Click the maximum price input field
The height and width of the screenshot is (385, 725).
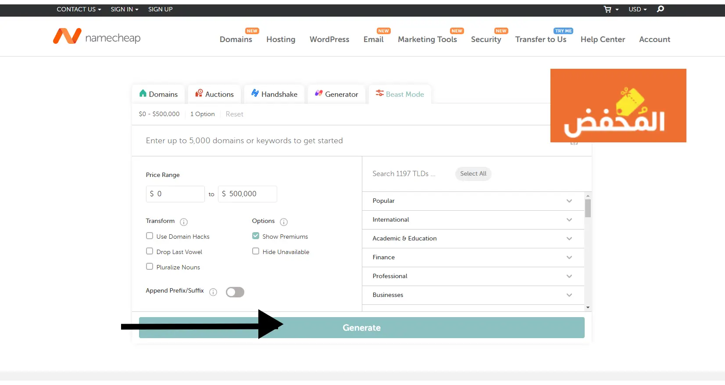point(247,194)
